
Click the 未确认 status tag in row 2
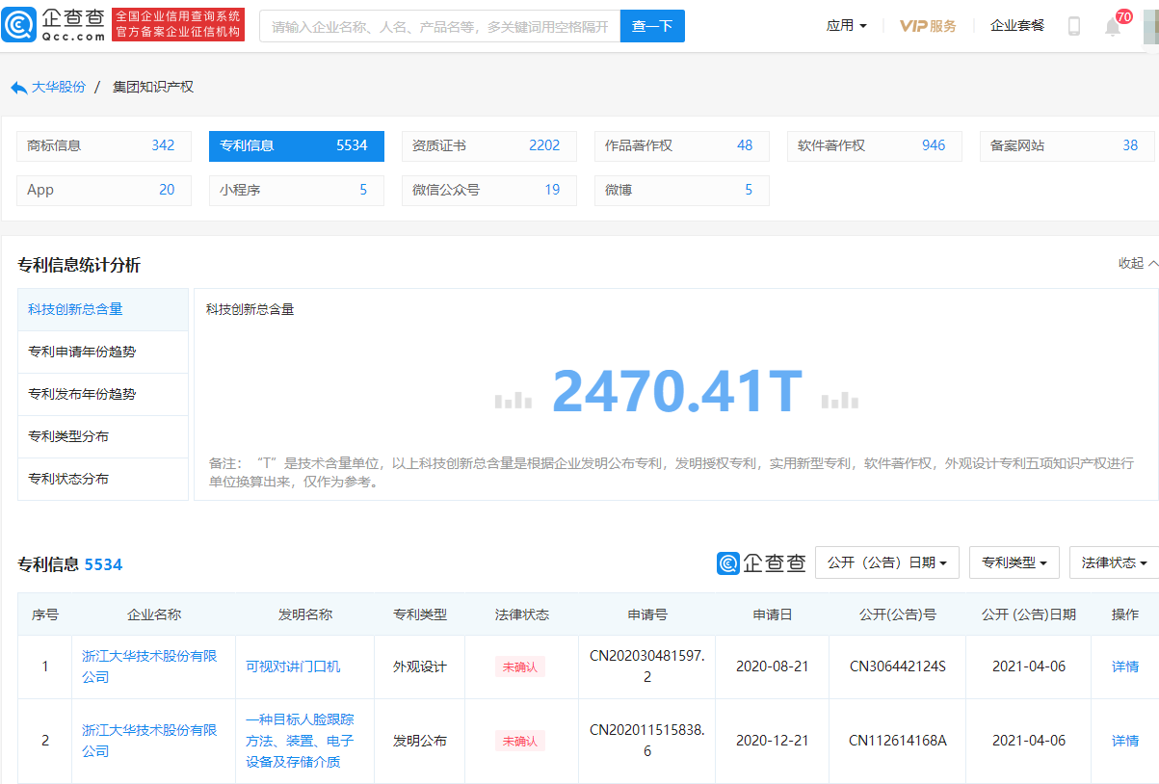[520, 741]
